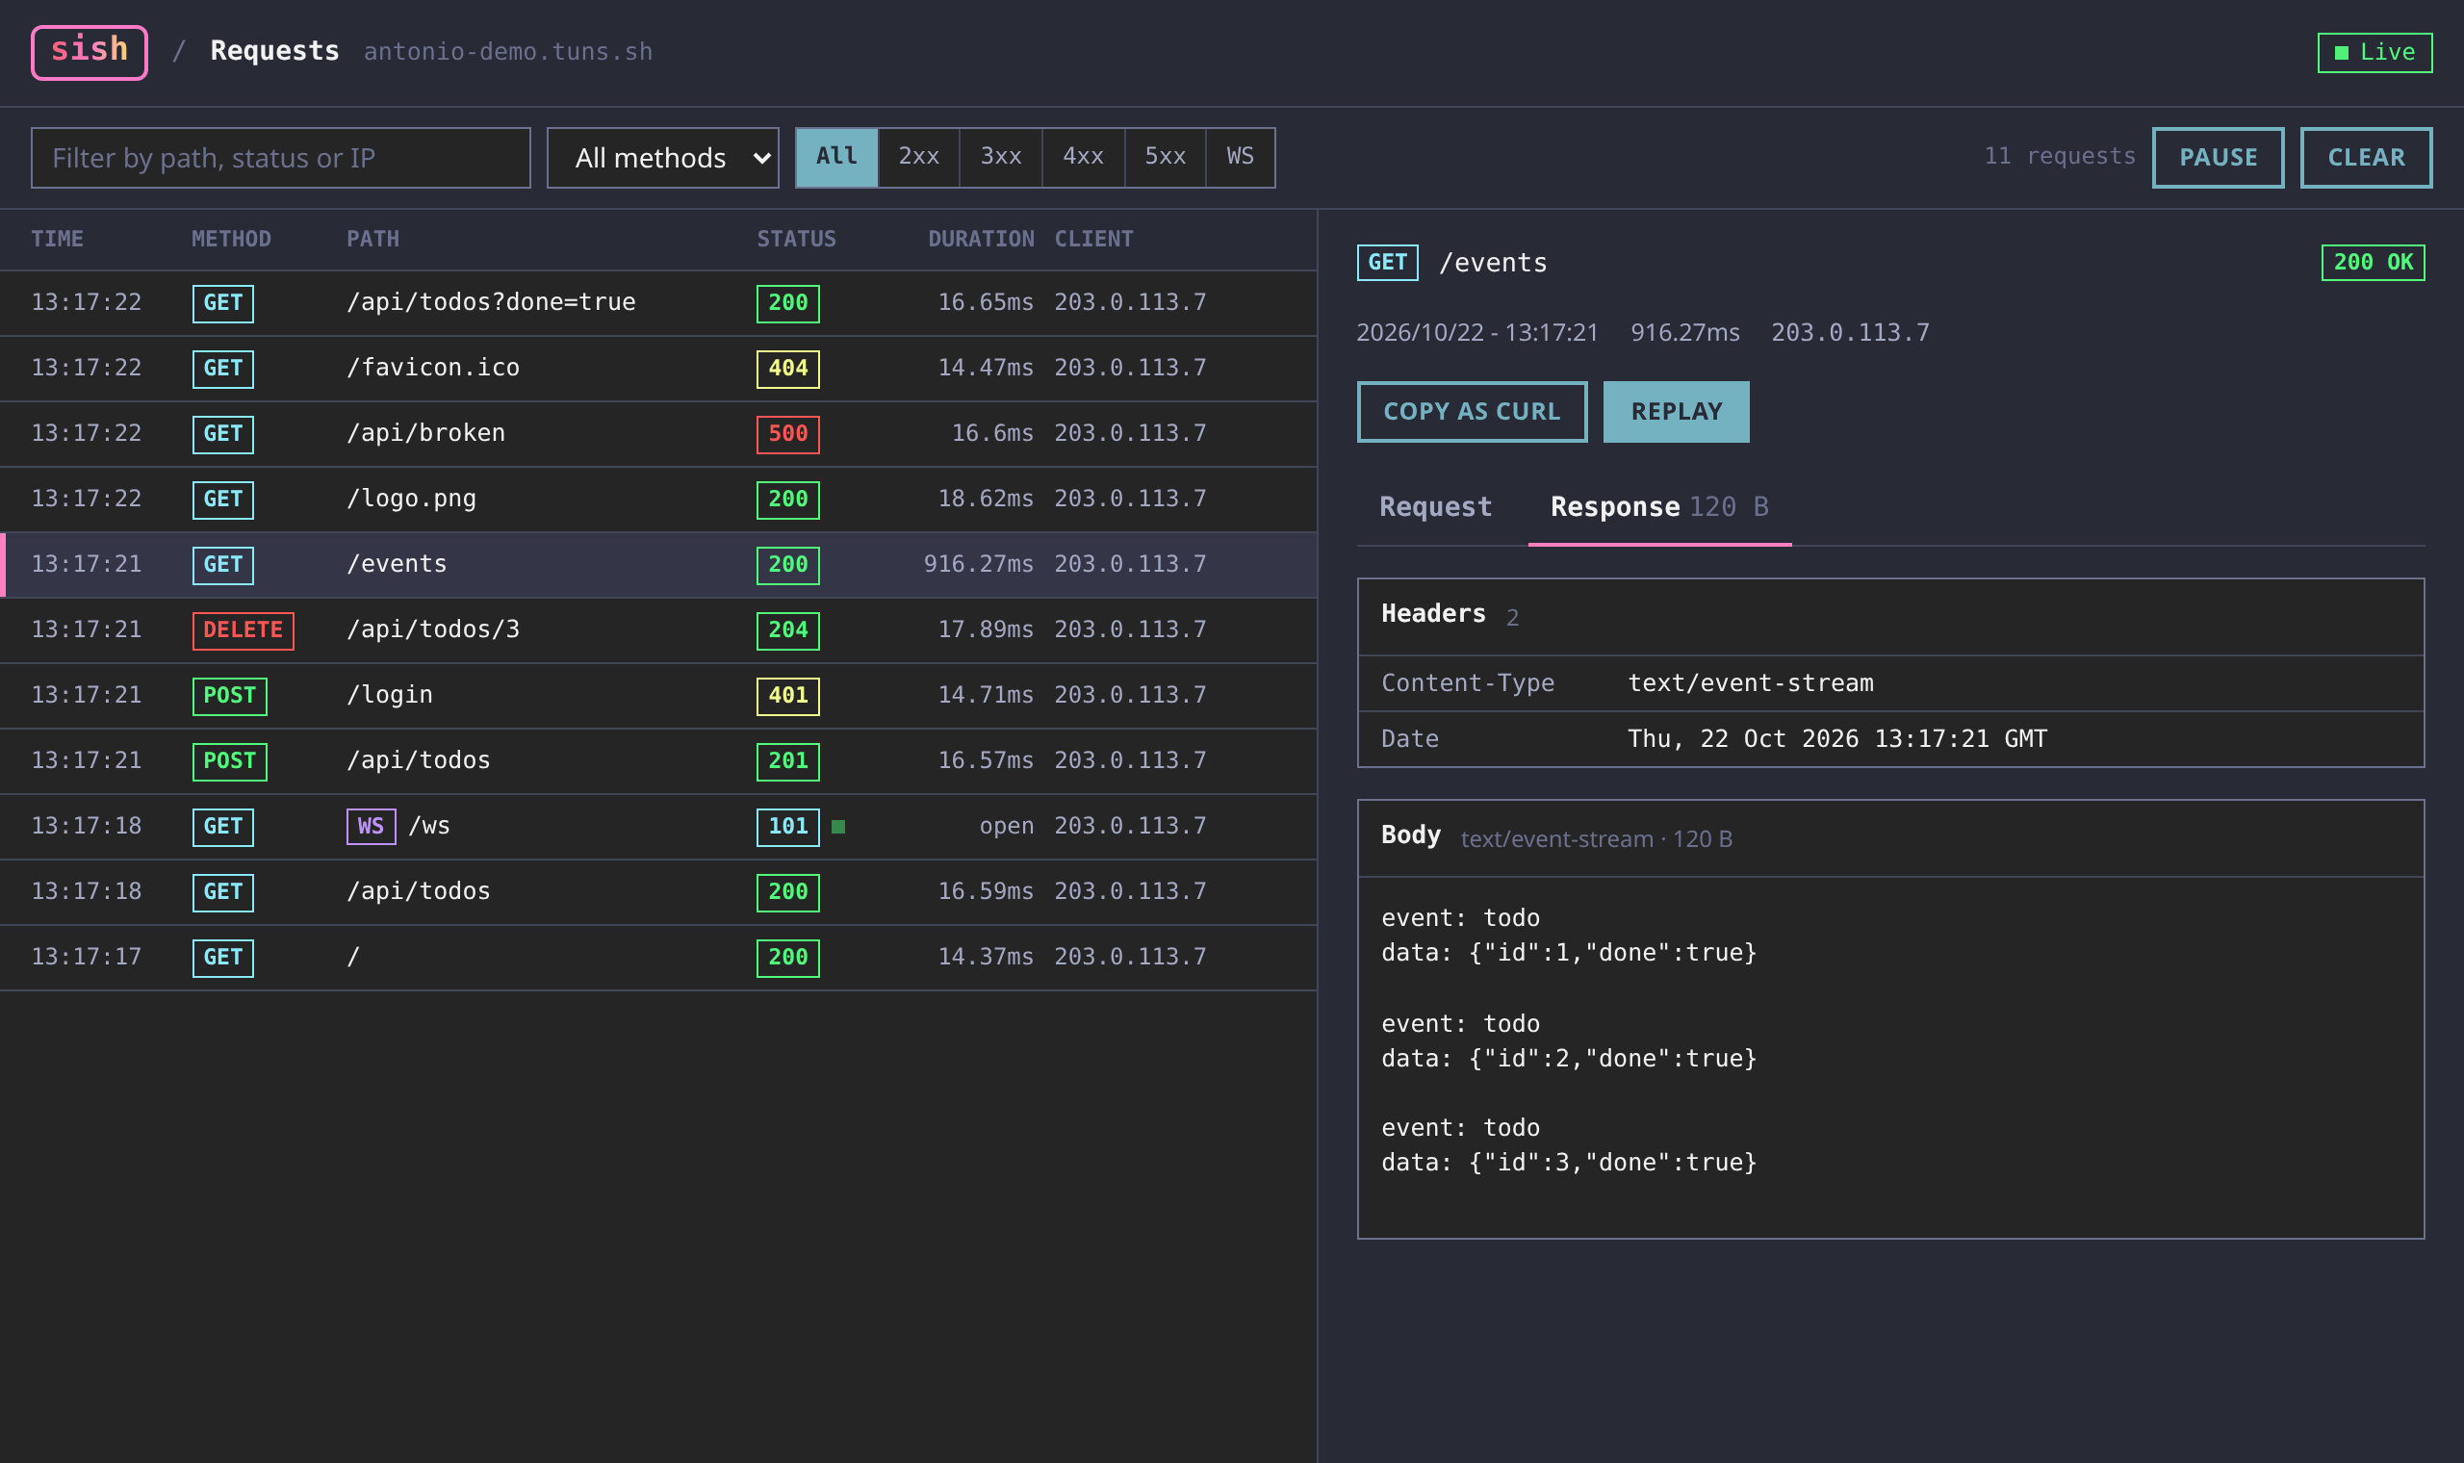Select the GET / root request row
Image resolution: width=2464 pixels, height=1463 pixels.
click(x=658, y=959)
